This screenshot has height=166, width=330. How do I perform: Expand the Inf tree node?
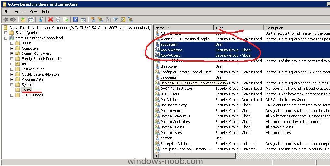tap(12, 64)
